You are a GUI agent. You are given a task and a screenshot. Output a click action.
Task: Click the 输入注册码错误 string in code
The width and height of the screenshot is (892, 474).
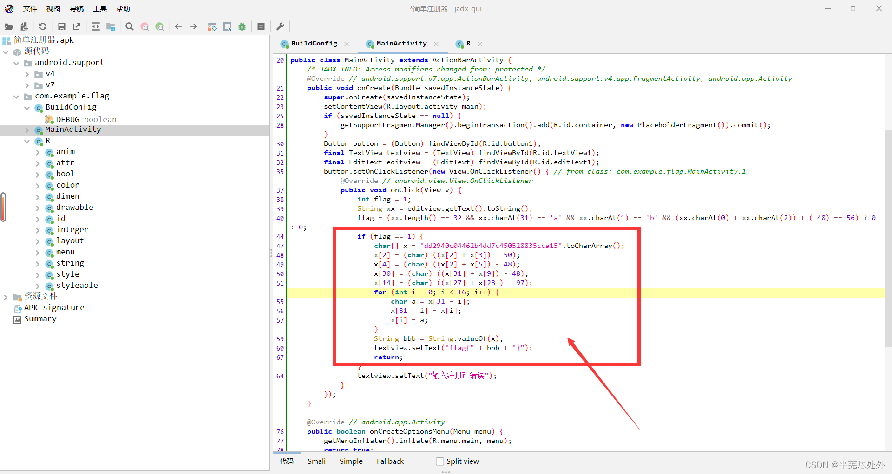459,376
